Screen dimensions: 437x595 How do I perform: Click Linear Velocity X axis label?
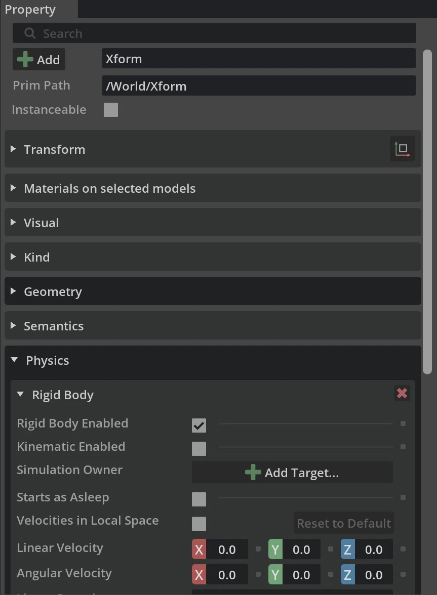click(x=199, y=549)
